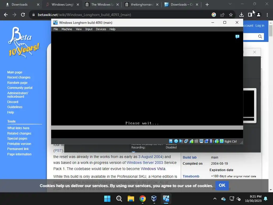Open VirtualBox Manager from the taskbar
This screenshot has height=205, width=273.
click(x=154, y=199)
